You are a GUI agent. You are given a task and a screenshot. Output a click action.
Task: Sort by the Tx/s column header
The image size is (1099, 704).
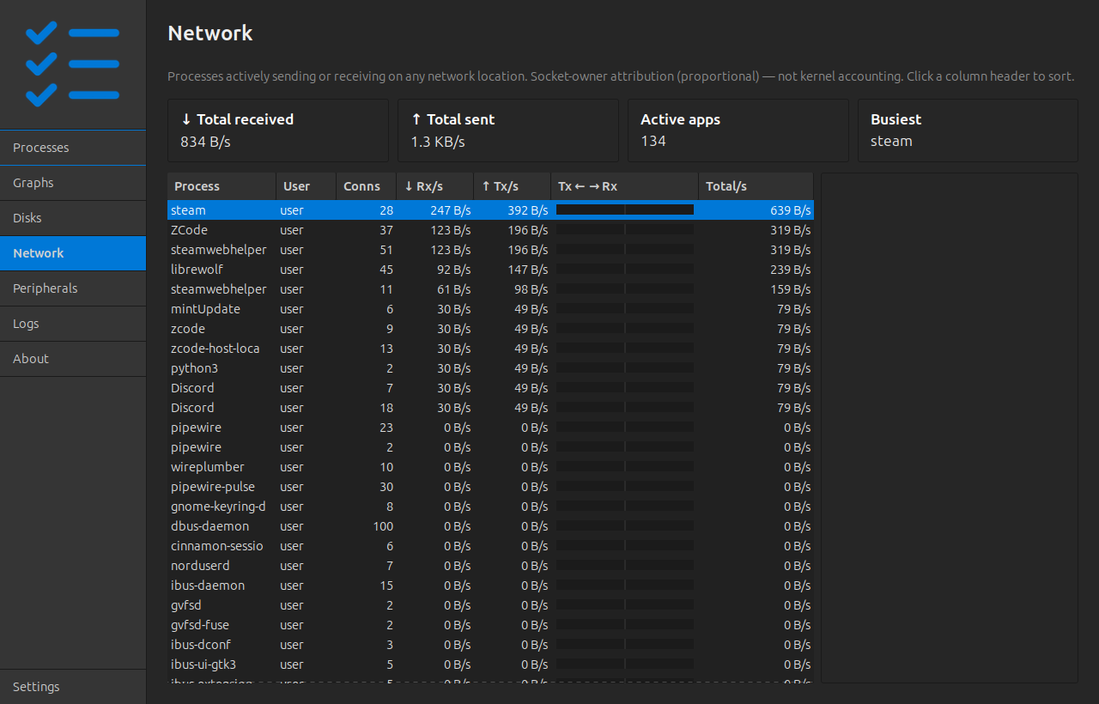point(512,186)
